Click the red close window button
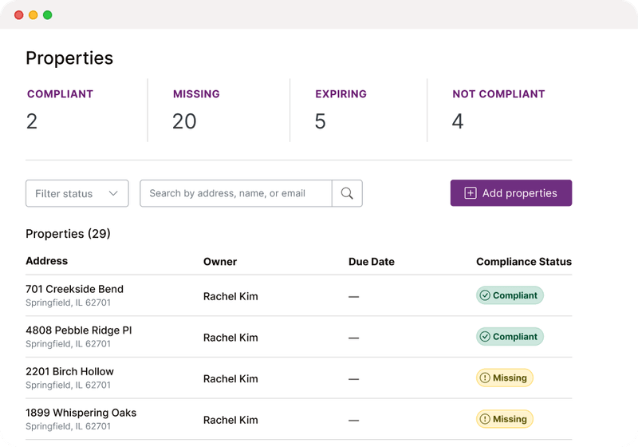Viewport: 638px width, 447px height. pyautogui.click(x=18, y=15)
